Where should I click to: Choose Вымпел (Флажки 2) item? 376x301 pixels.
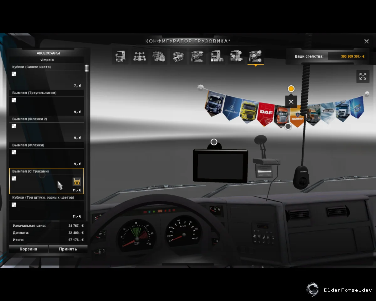(46, 129)
